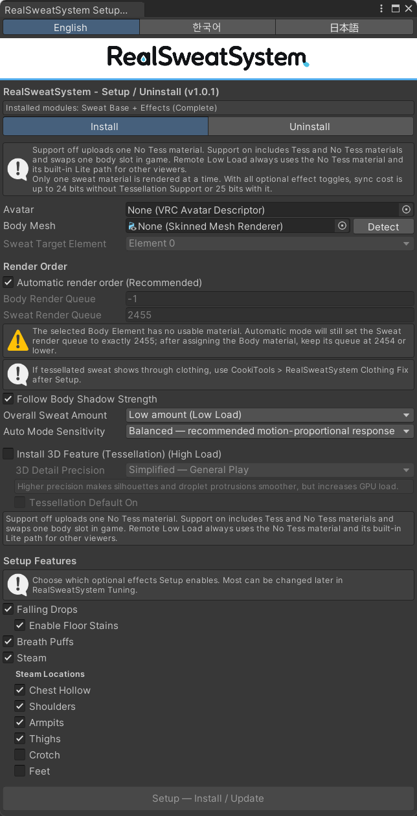Select the Uninstall mode tab
Screen dimensions: 417x816
point(310,126)
